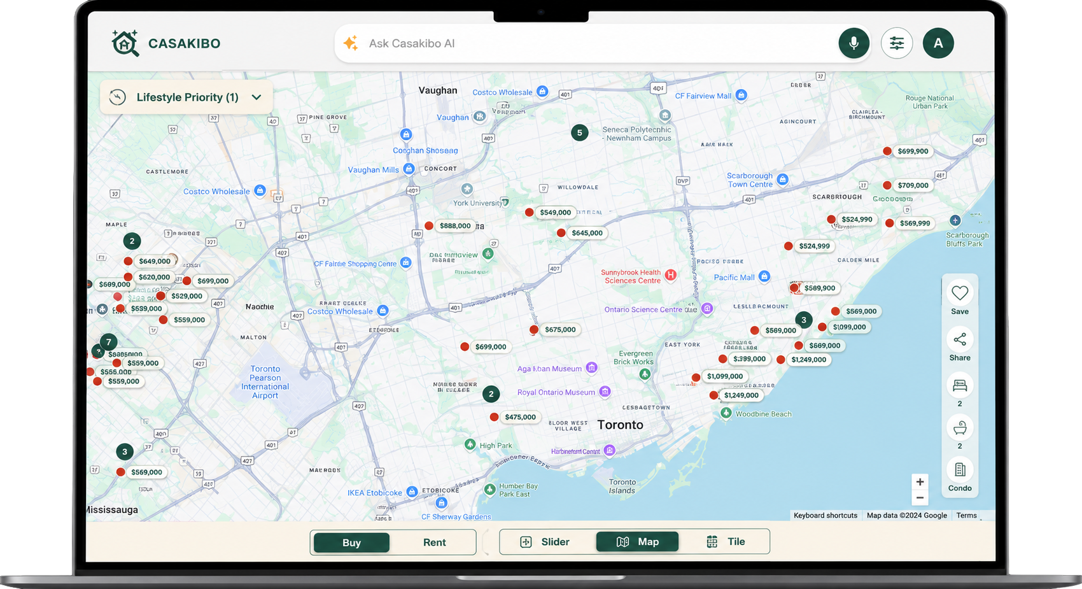Viewport: 1082px width, 589px height.
Task: Select the $524,999 listing marker
Action: coord(810,246)
